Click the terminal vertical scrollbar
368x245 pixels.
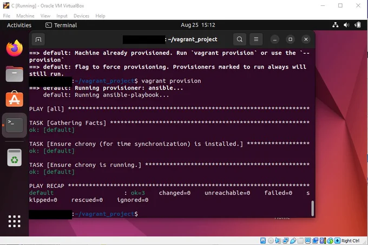click(x=312, y=208)
